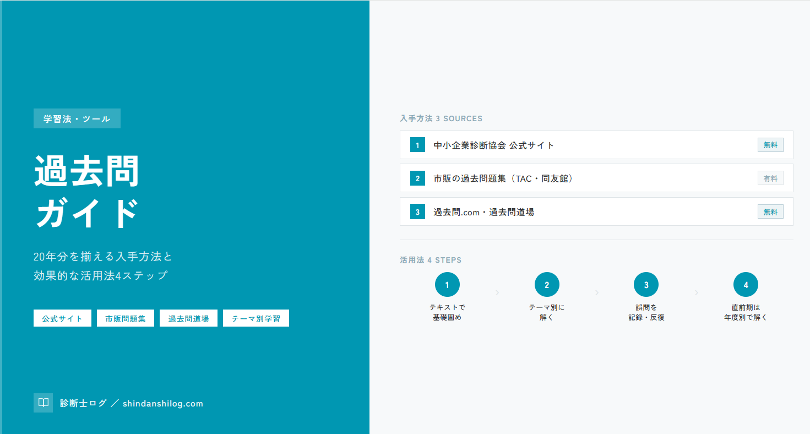Viewport: 810px width, 434px height.
Task: Click the 有料 badge on 市販の過去問題集 row
Action: coord(770,178)
